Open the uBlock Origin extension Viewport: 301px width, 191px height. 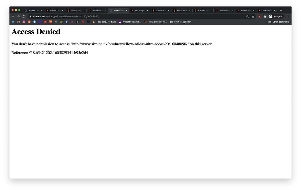pyautogui.click(x=260, y=16)
